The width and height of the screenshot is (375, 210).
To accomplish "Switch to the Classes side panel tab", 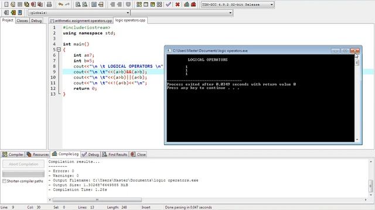I will [22, 21].
